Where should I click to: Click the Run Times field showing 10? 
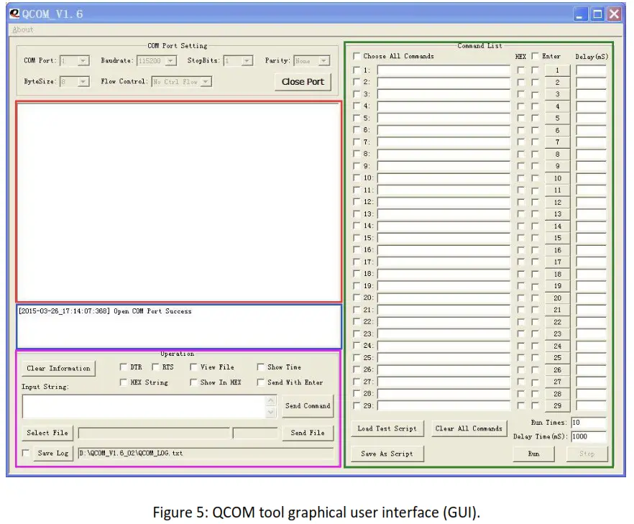pyautogui.click(x=588, y=423)
